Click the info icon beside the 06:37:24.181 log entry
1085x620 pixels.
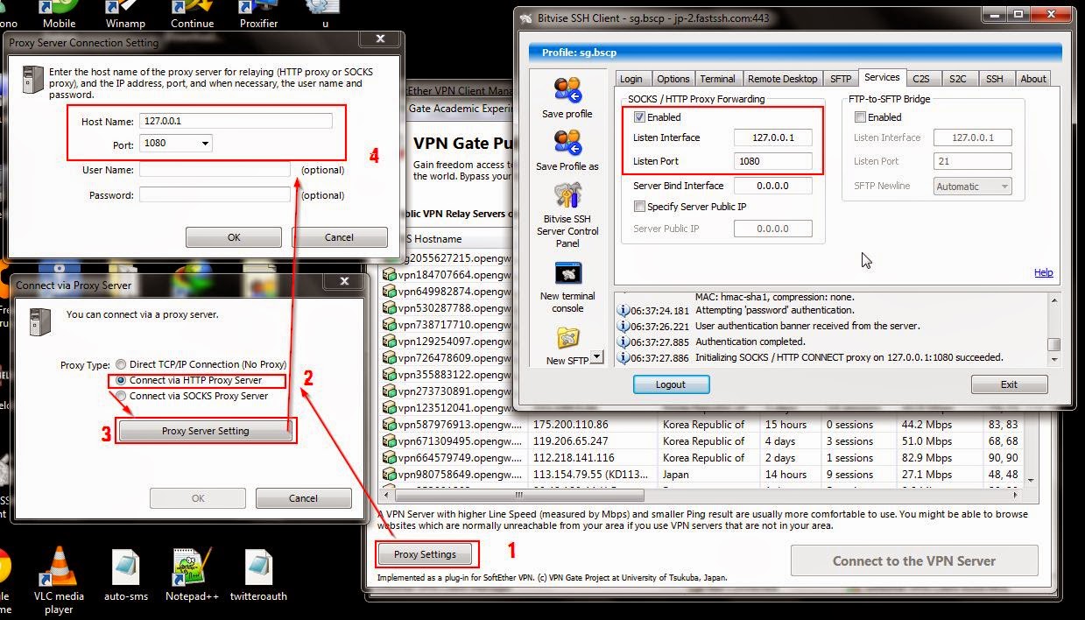tap(624, 310)
